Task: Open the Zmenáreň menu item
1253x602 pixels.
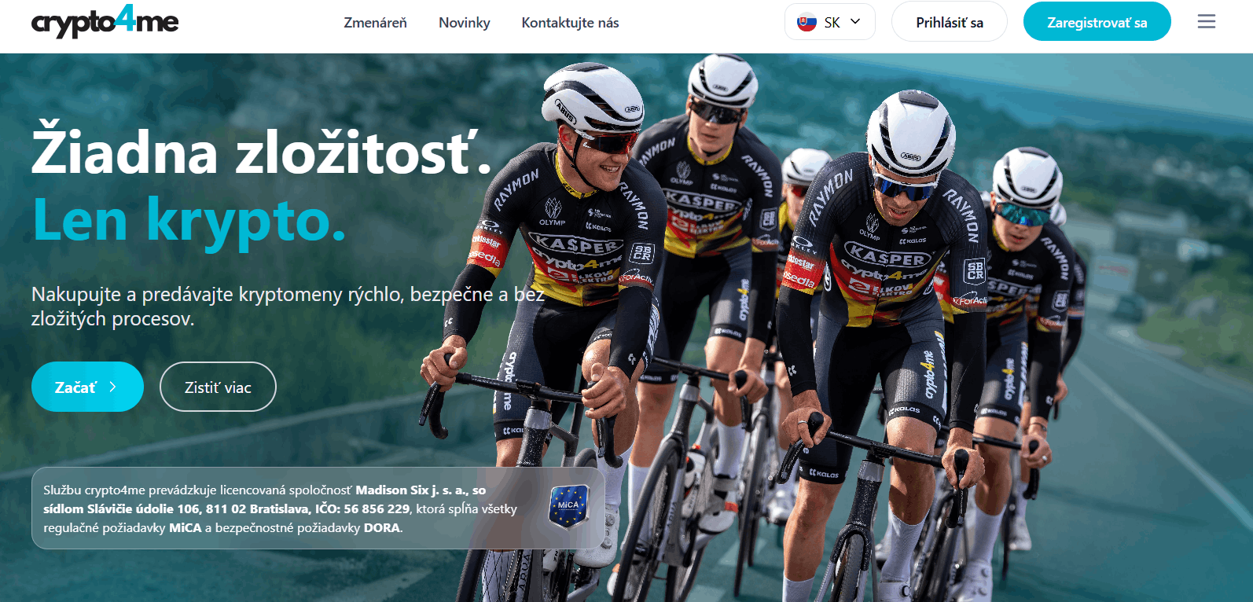Action: pyautogui.click(x=375, y=23)
